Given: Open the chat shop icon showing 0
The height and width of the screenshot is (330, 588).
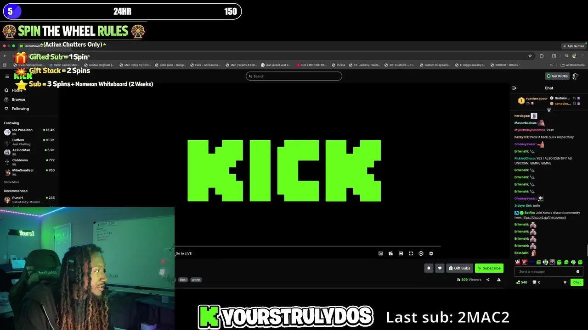Looking at the screenshot, I should pyautogui.click(x=536, y=282).
